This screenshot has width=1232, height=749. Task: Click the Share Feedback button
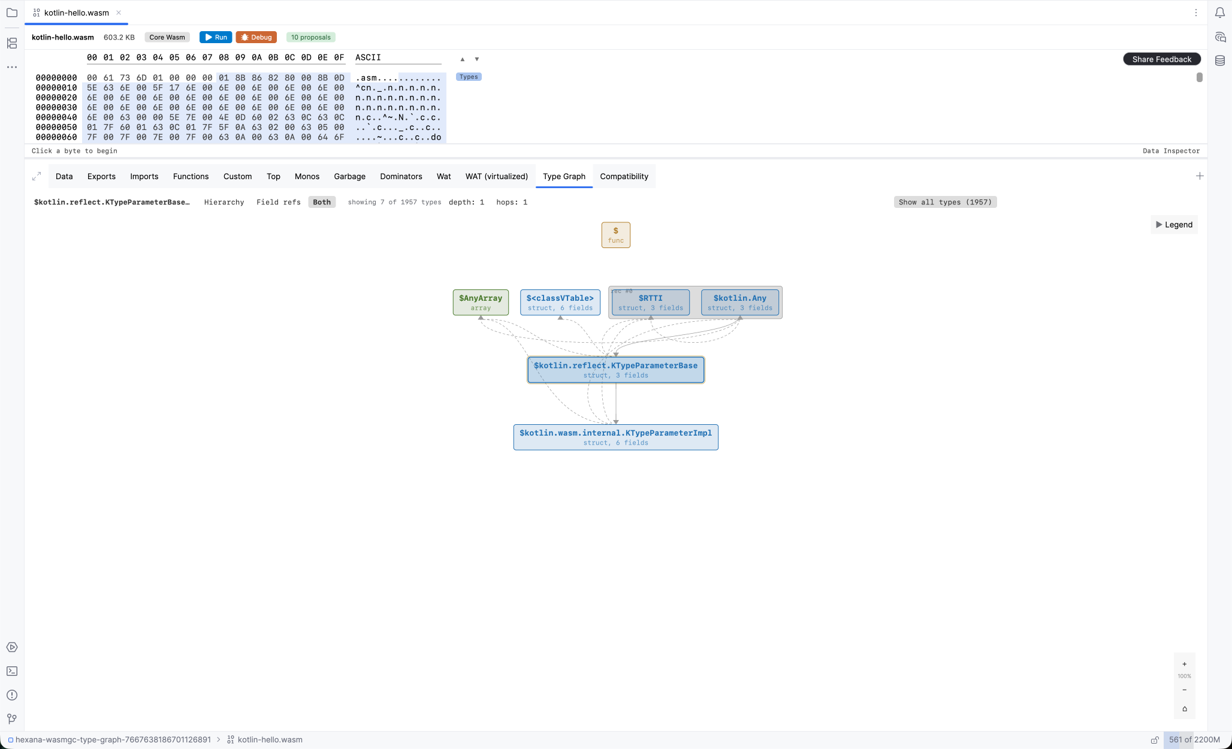coord(1161,59)
